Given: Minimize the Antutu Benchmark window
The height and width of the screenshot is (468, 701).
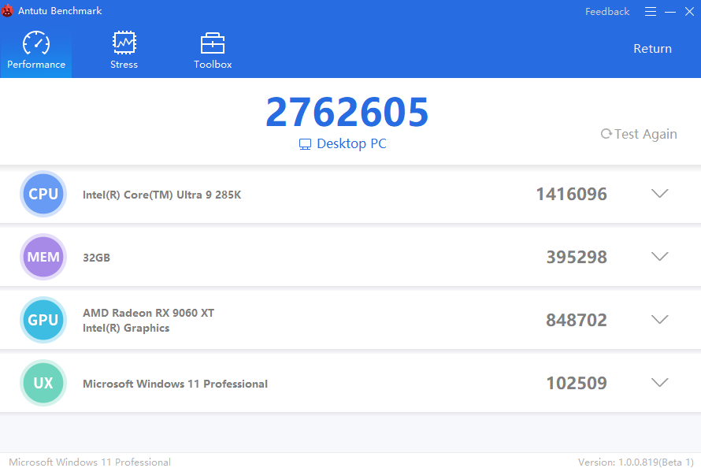Looking at the screenshot, I should pos(670,12).
